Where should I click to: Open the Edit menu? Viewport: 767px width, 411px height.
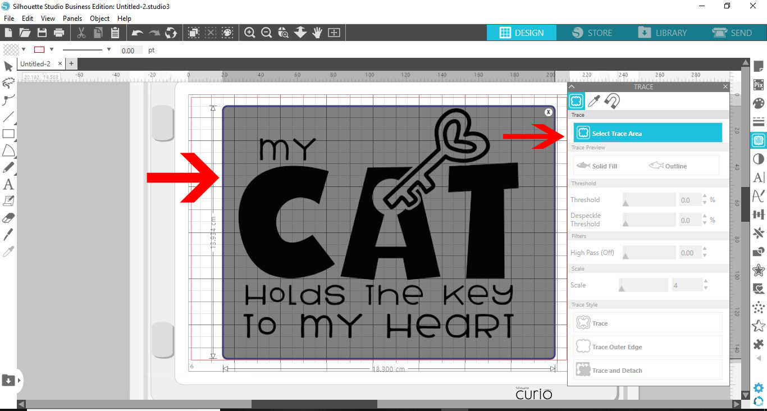click(28, 19)
